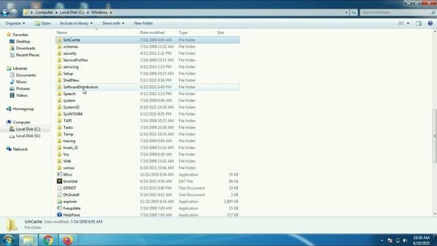This screenshot has height=246, width=437.
Task: Select the winsxs folder
Action: click(x=68, y=168)
